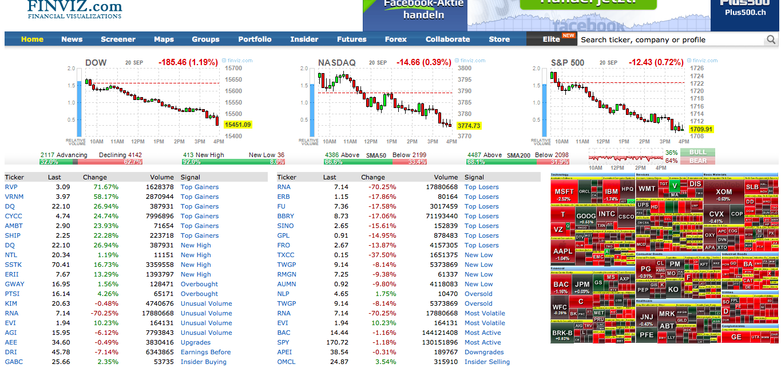Image resolution: width=781 pixels, height=368 pixels.
Task: Click the WMT tile in heatmap
Action: [x=647, y=190]
